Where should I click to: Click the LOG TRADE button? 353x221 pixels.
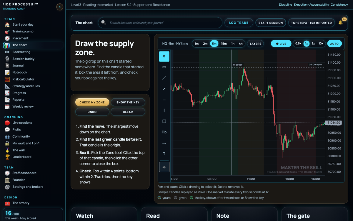point(239,23)
